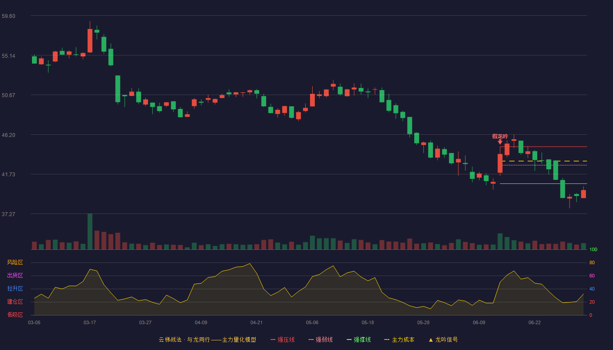The width and height of the screenshot is (613, 350).
Task: Click the large red candle below 假龙吟
Action: pos(500,163)
